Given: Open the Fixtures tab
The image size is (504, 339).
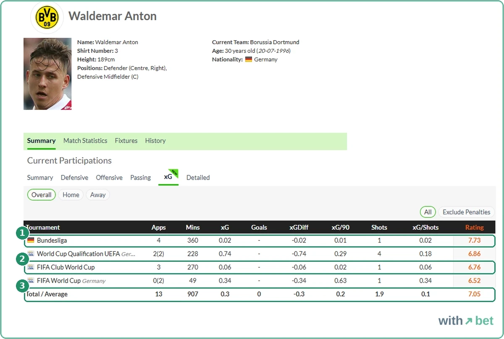Looking at the screenshot, I should tap(126, 141).
